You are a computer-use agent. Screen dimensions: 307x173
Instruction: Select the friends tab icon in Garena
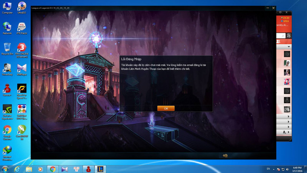point(278,42)
